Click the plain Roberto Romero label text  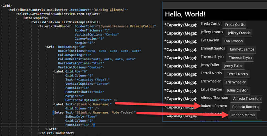coord(214,106)
